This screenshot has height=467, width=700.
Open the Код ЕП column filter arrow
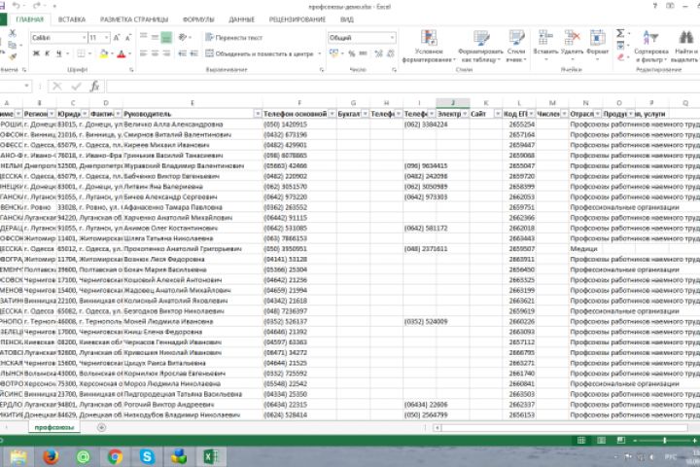pos(531,114)
